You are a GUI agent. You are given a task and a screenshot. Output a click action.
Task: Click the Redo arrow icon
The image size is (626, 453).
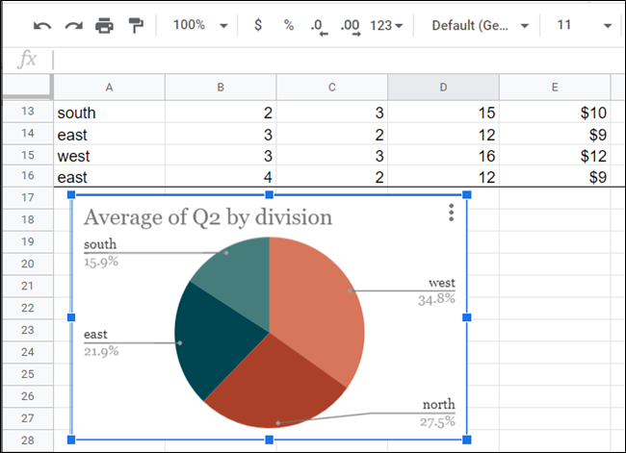[73, 26]
